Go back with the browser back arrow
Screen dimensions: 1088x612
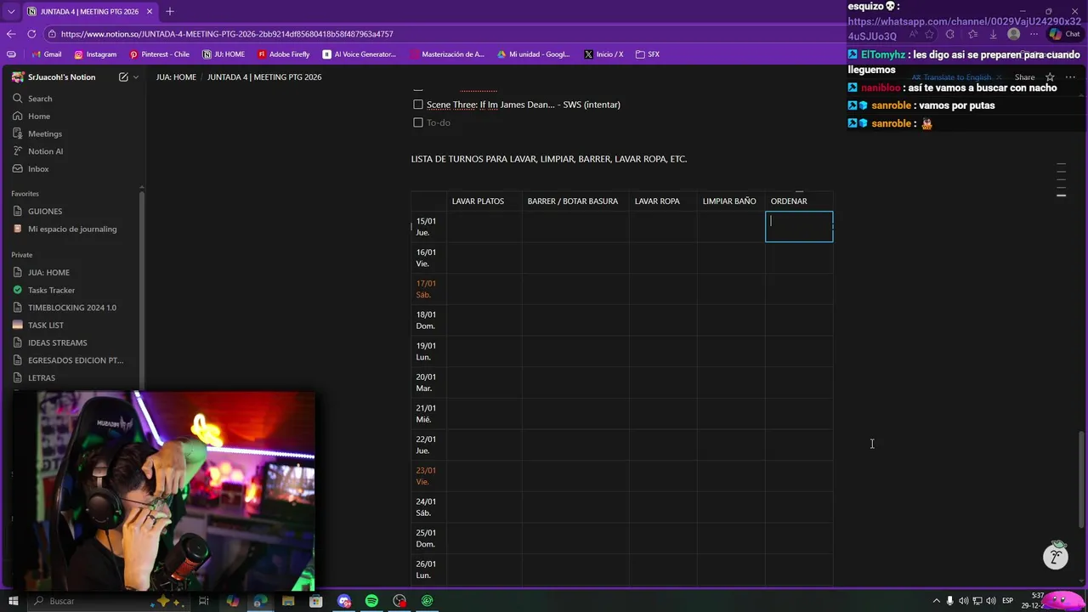(x=11, y=34)
